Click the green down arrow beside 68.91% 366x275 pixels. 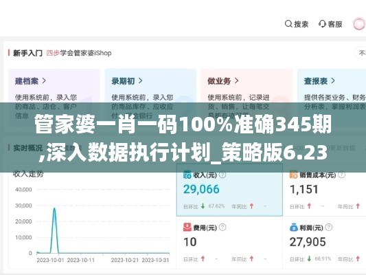pyautogui.click(x=309, y=258)
